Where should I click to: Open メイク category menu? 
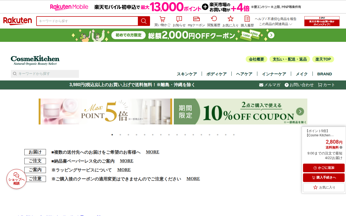[302, 74]
